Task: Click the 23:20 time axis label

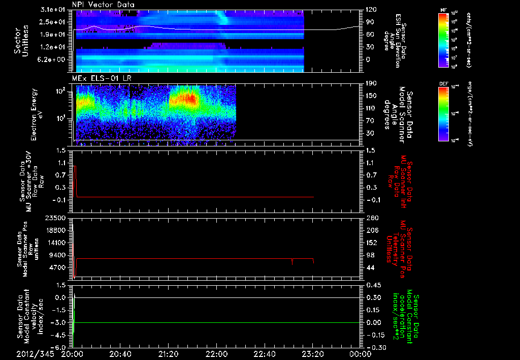Action: (x=312, y=354)
